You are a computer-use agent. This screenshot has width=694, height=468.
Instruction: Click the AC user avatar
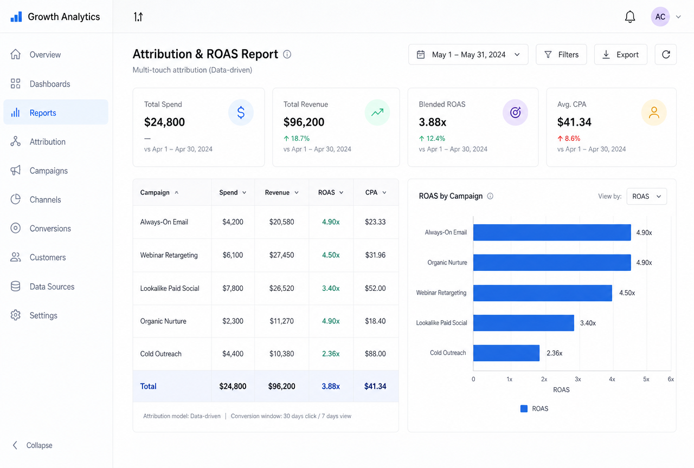[660, 17]
